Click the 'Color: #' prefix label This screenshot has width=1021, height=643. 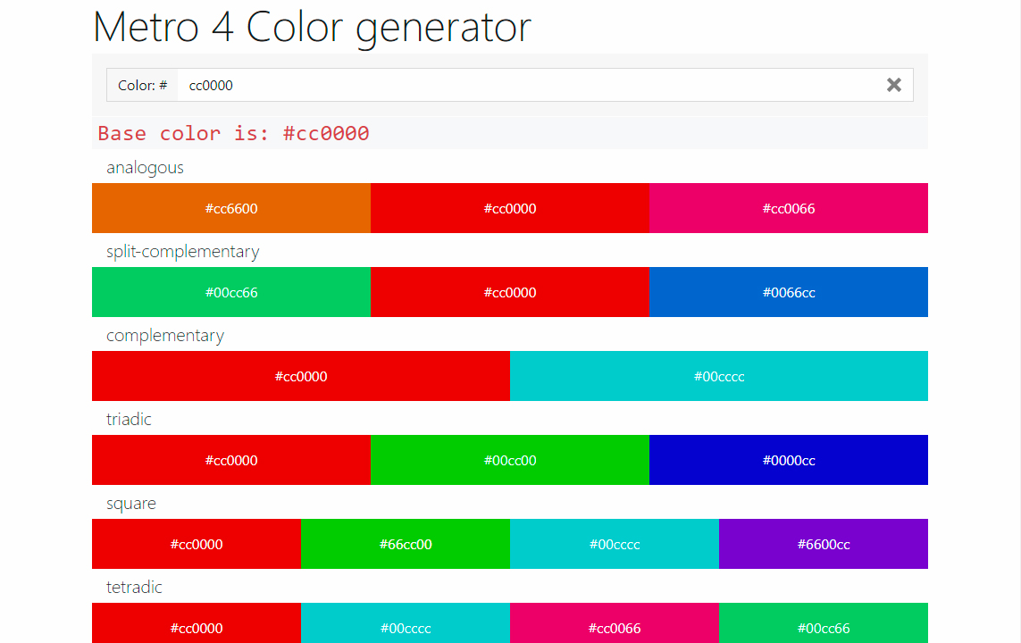pos(142,85)
